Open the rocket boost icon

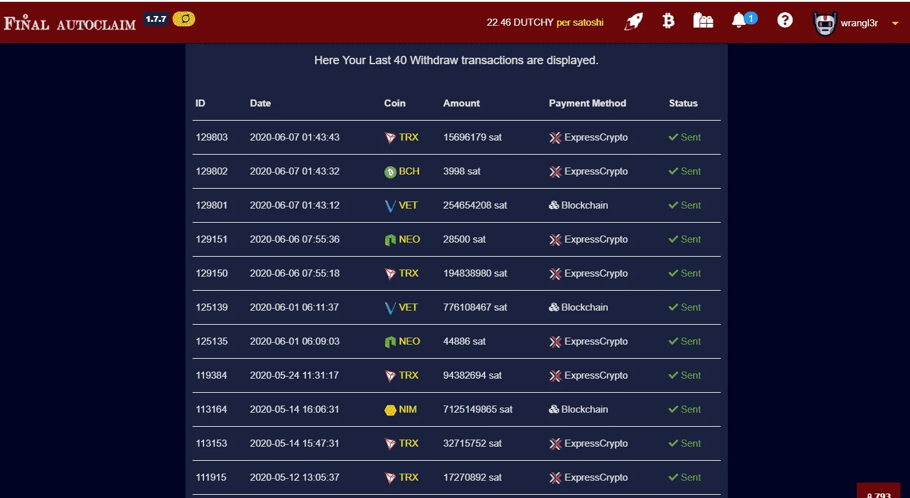click(634, 22)
